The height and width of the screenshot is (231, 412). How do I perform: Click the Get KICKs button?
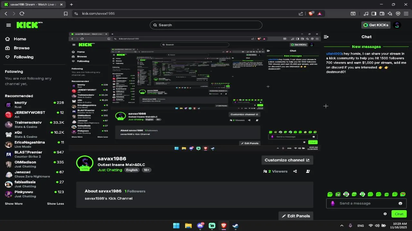tap(376, 25)
